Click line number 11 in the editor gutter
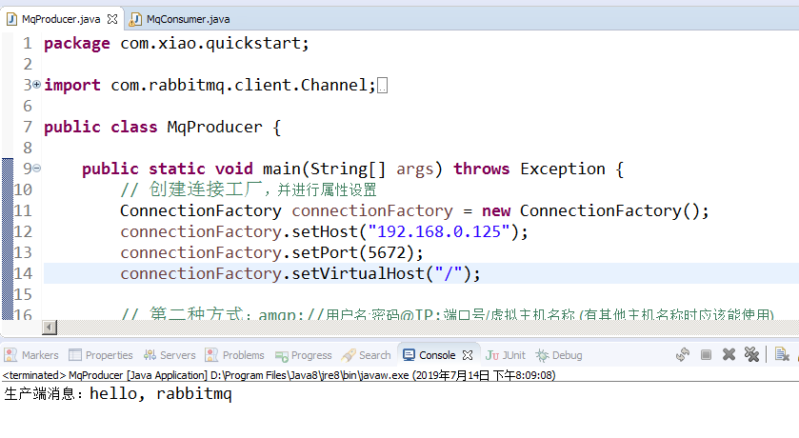Image resolution: width=799 pixels, height=438 pixels. [x=23, y=210]
